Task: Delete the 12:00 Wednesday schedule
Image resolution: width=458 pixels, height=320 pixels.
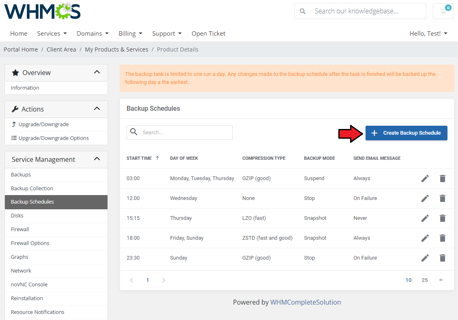Action: coord(443,198)
